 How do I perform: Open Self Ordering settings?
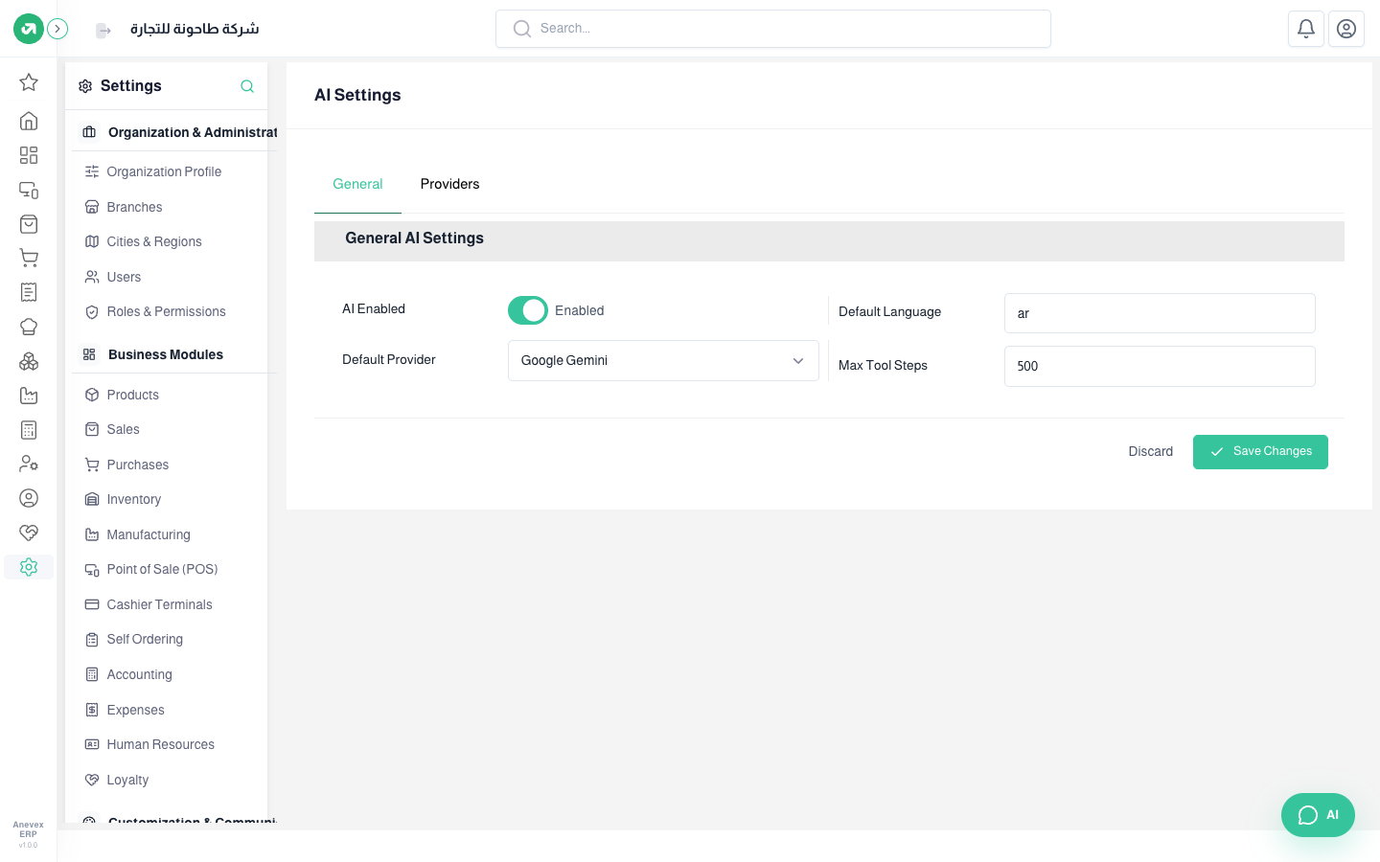(x=145, y=639)
